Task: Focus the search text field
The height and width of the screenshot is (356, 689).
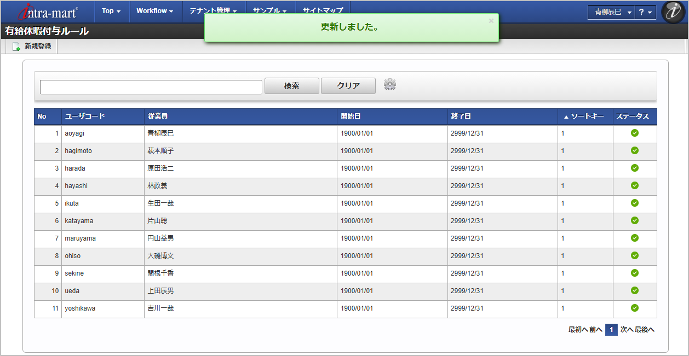Action: 151,87
